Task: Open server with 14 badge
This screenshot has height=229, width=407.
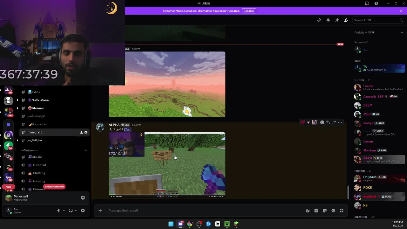Action: [x=9, y=146]
